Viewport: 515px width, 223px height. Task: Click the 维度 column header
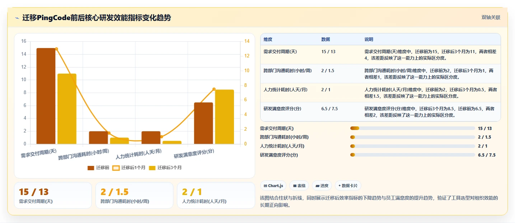268,39
